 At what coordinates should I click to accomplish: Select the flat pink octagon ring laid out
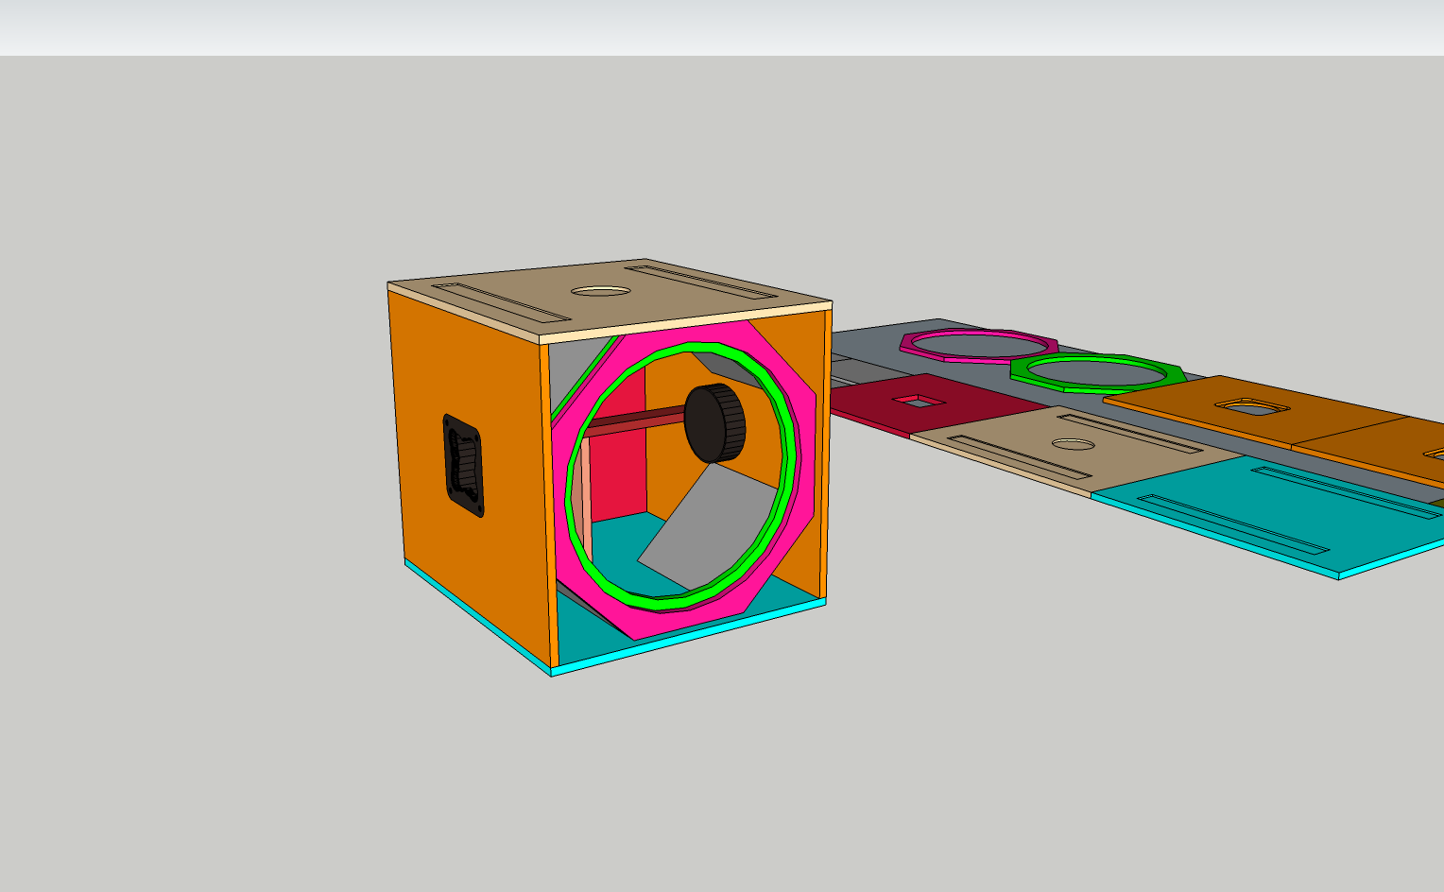coord(978,334)
